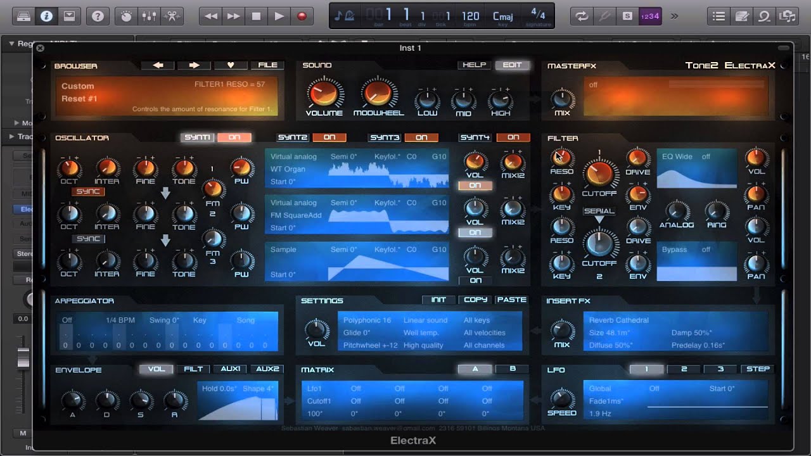Open Smart Controls from the toolbar
This screenshot has height=456, width=811.
[x=126, y=16]
